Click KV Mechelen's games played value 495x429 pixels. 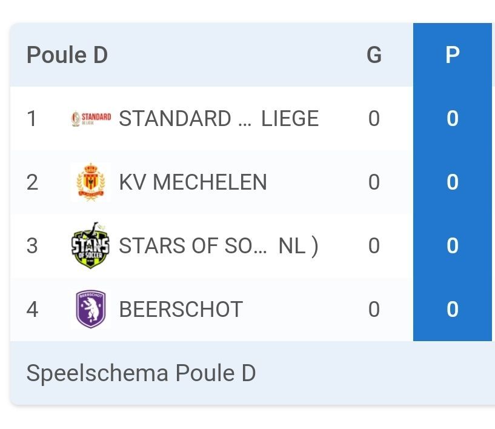pyautogui.click(x=374, y=182)
